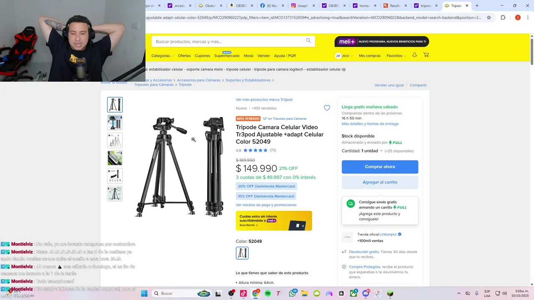Open the notifications bell icon
The height and width of the screenshot is (300, 534).
(414, 55)
